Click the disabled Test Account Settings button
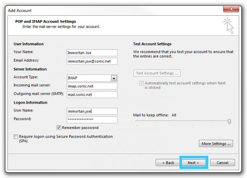 point(157,73)
